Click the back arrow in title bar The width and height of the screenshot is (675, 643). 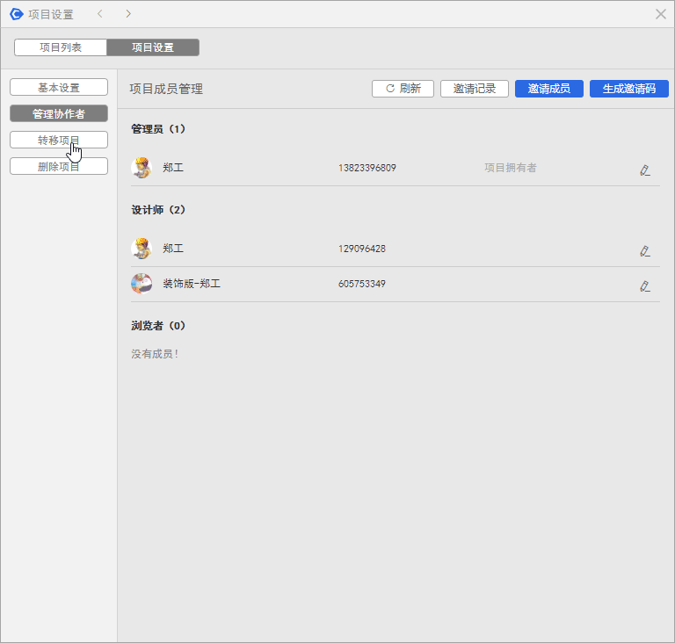[x=100, y=14]
